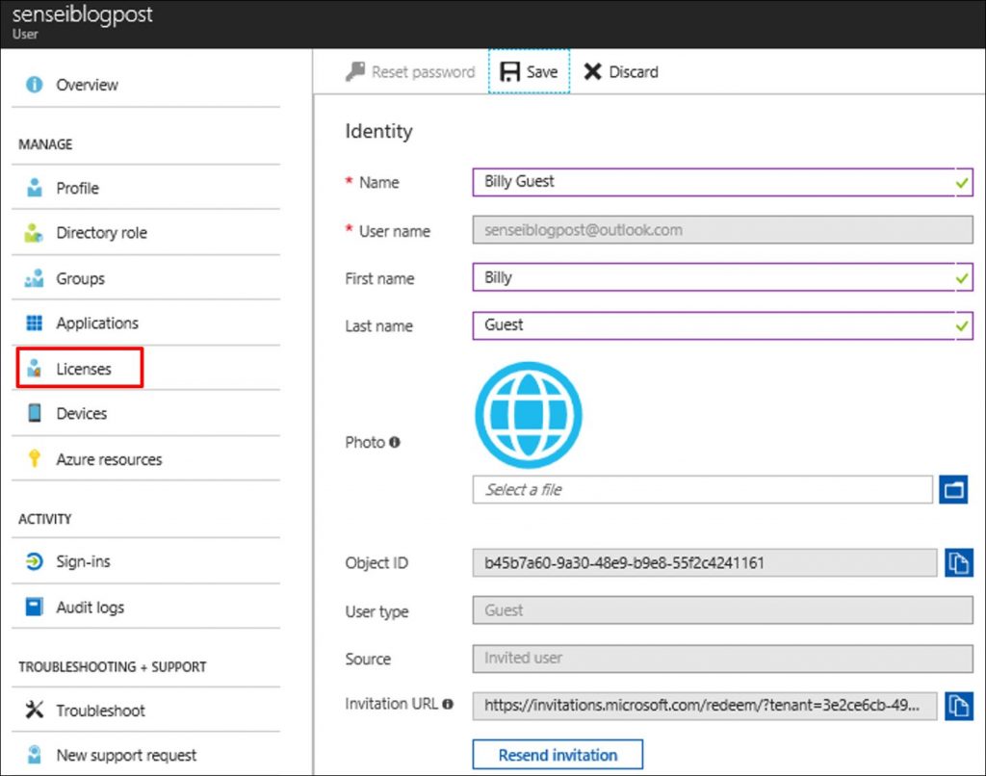Copy the Invitation URL with copy icon

point(958,706)
